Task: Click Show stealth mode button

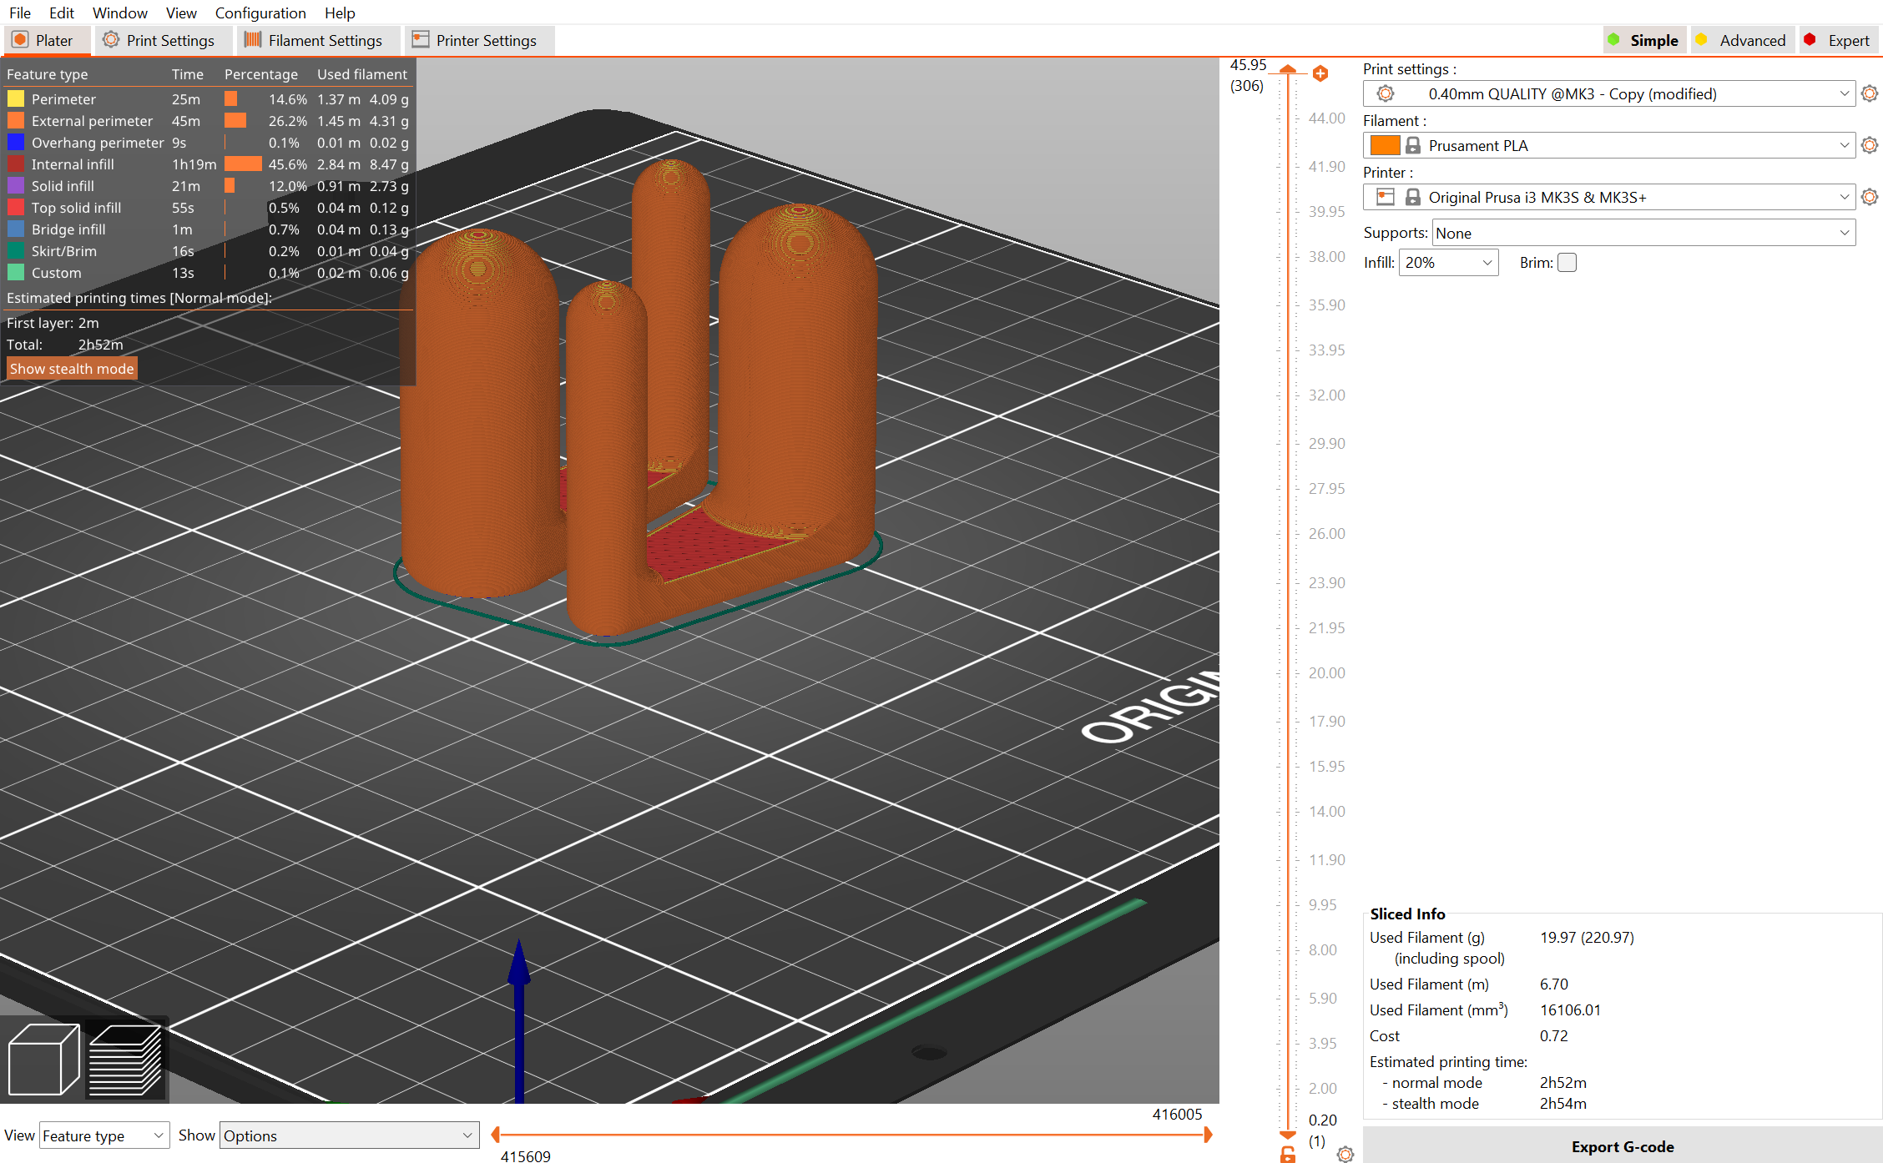Action: point(72,369)
